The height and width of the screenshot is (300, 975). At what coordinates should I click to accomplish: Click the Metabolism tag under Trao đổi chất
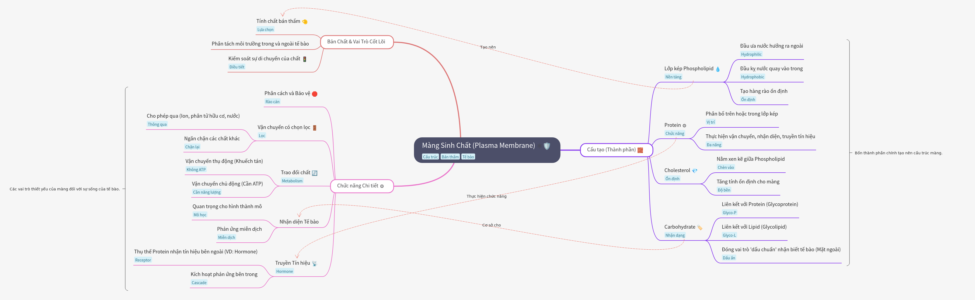pos(292,181)
